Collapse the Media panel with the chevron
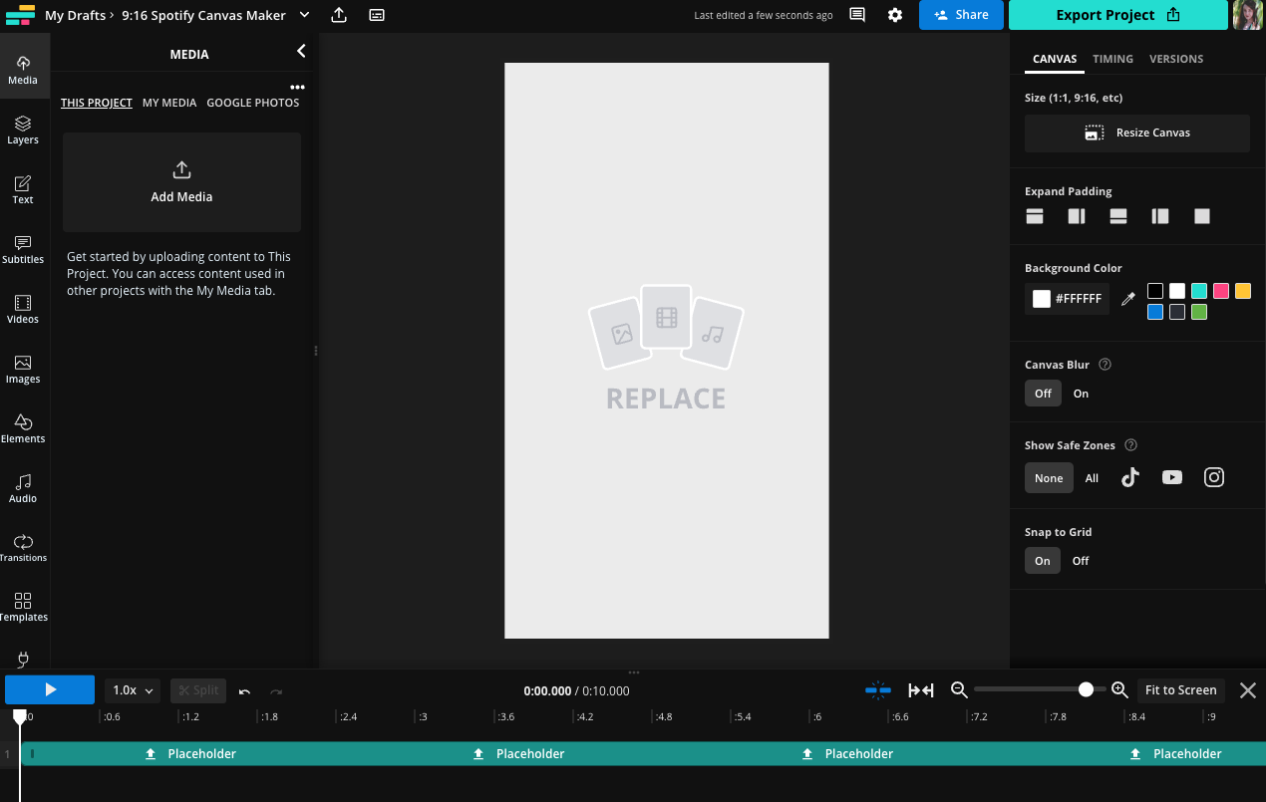Screen dimensions: 1266x802 pos(301,51)
